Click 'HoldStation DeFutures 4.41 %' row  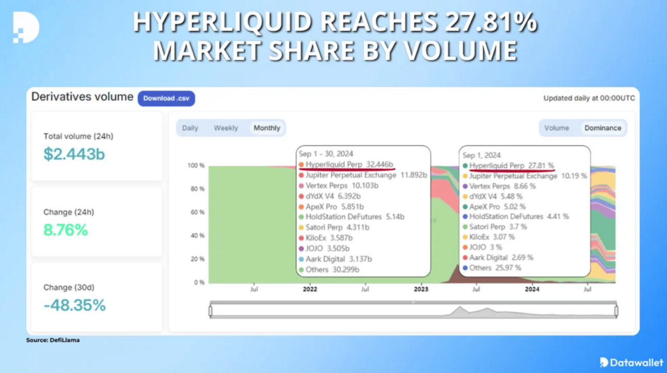[x=516, y=216]
